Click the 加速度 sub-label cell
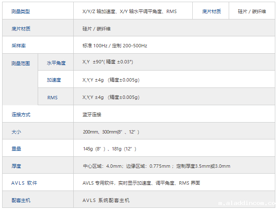Viewport: 277px width, 210px height. pos(54,80)
